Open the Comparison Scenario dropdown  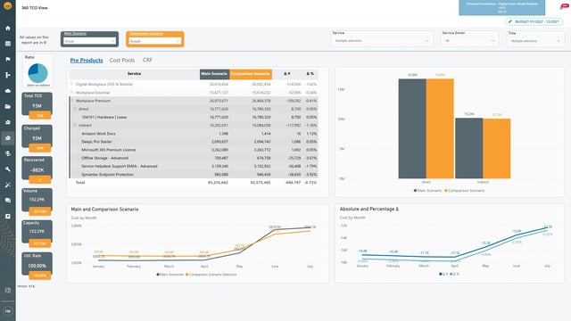pos(155,41)
